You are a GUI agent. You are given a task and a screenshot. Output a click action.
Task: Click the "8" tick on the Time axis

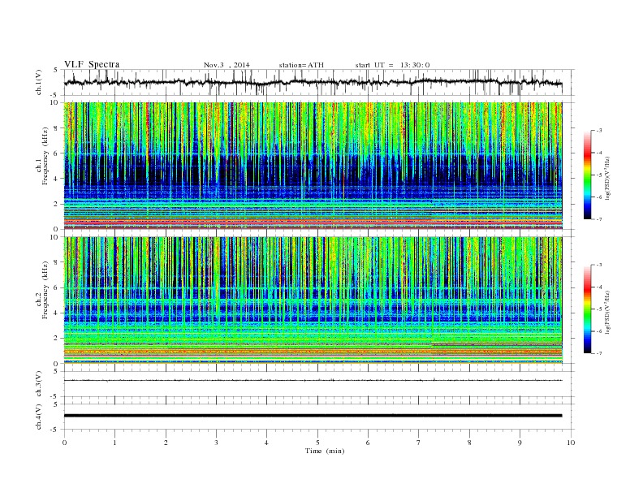pos(469,443)
